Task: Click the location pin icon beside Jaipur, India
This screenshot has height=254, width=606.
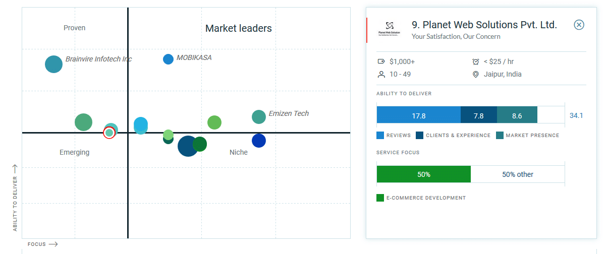Action: click(x=475, y=74)
